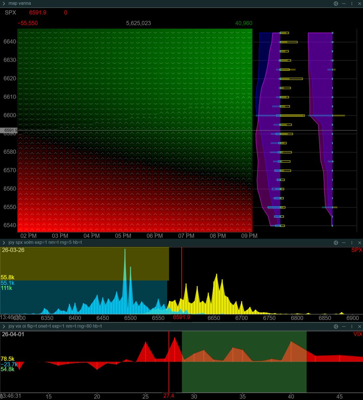Edit the 'joy vix oi flip=t' command text
This screenshot has width=363, height=400.
point(55,326)
